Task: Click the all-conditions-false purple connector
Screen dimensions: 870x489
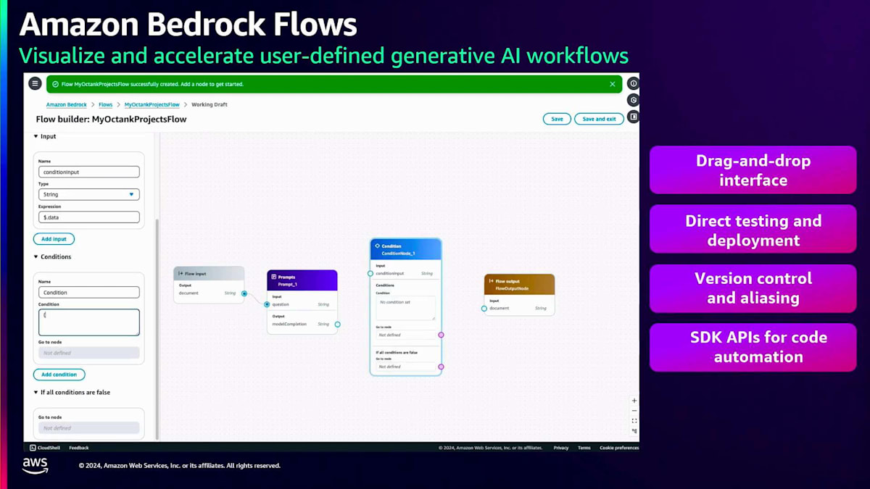Action: point(441,367)
